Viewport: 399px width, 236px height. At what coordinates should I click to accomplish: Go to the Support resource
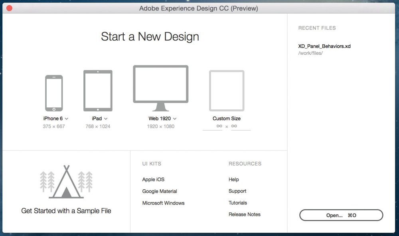[x=237, y=191]
